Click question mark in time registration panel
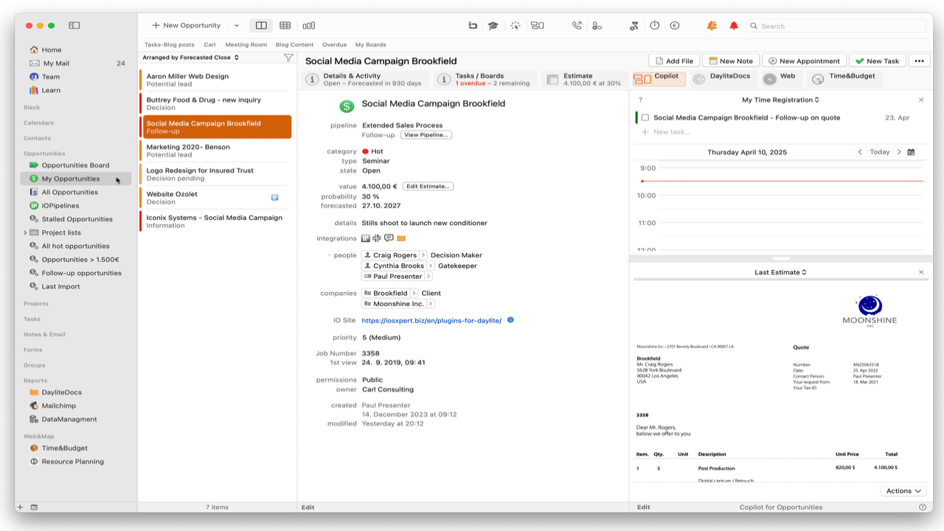944x531 pixels. click(640, 100)
